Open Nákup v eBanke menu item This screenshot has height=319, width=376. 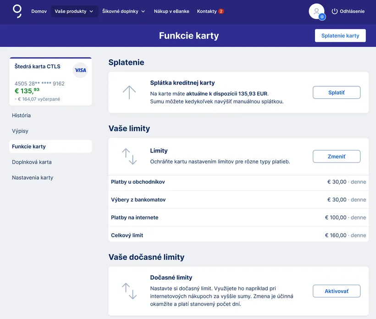click(171, 11)
